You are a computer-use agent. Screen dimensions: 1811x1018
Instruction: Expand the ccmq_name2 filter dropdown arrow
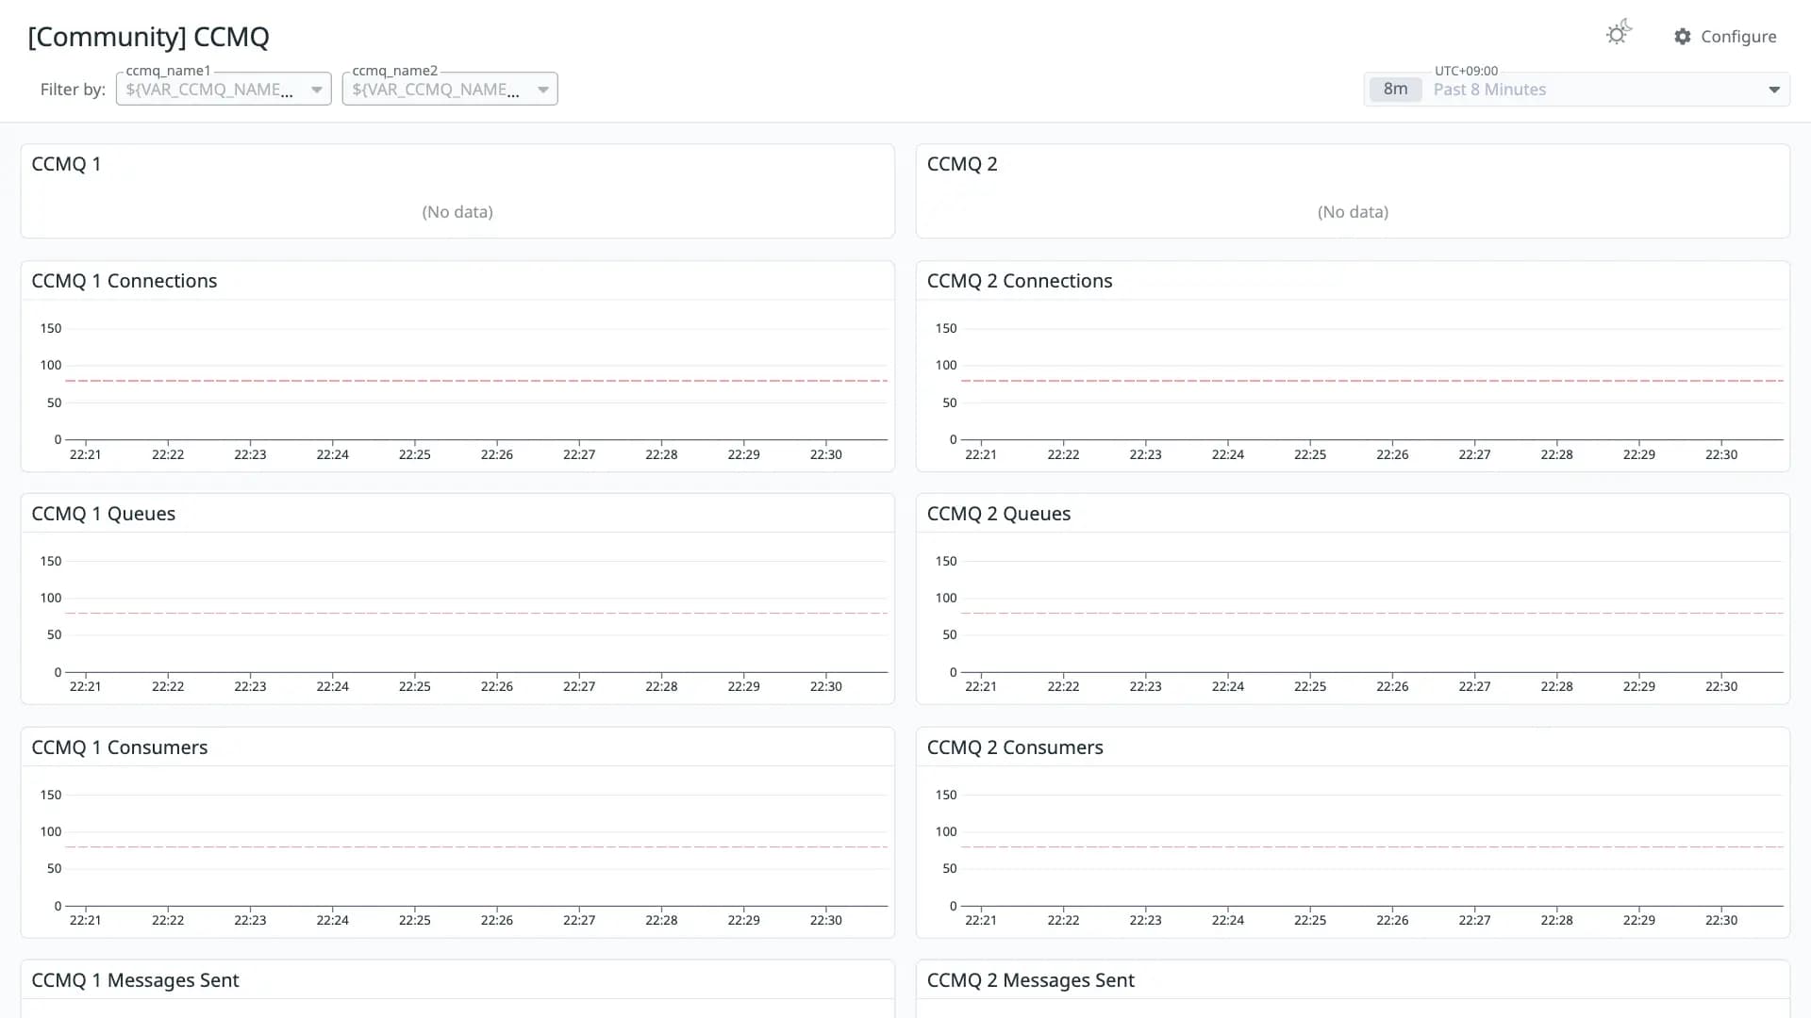point(543,90)
